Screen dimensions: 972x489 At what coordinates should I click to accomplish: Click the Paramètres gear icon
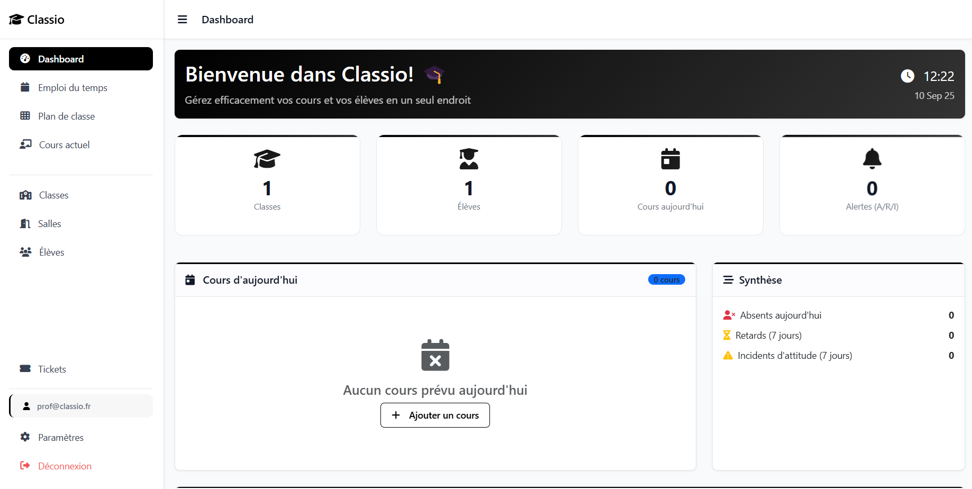pos(25,437)
